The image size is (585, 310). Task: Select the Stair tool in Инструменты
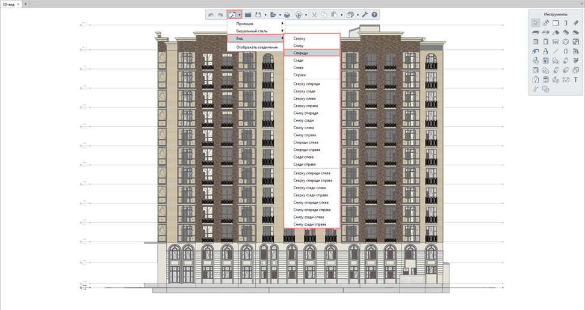(566, 32)
